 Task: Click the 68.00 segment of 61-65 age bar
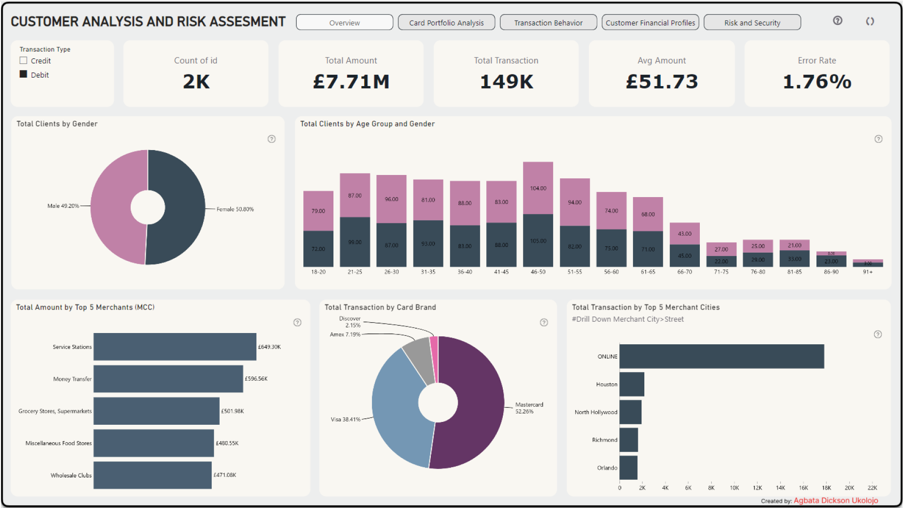[648, 214]
